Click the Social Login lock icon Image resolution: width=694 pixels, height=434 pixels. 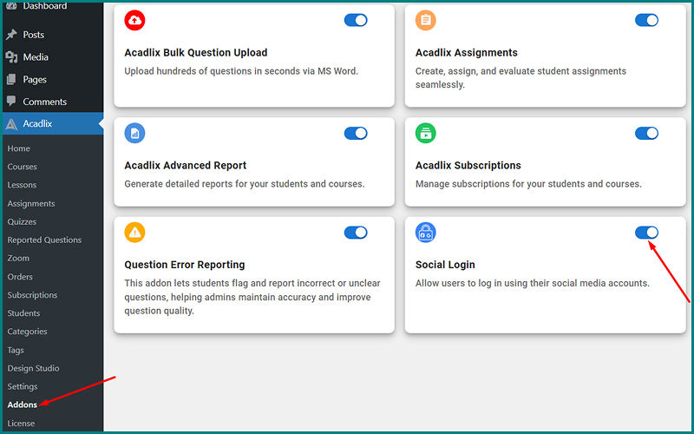coord(426,233)
